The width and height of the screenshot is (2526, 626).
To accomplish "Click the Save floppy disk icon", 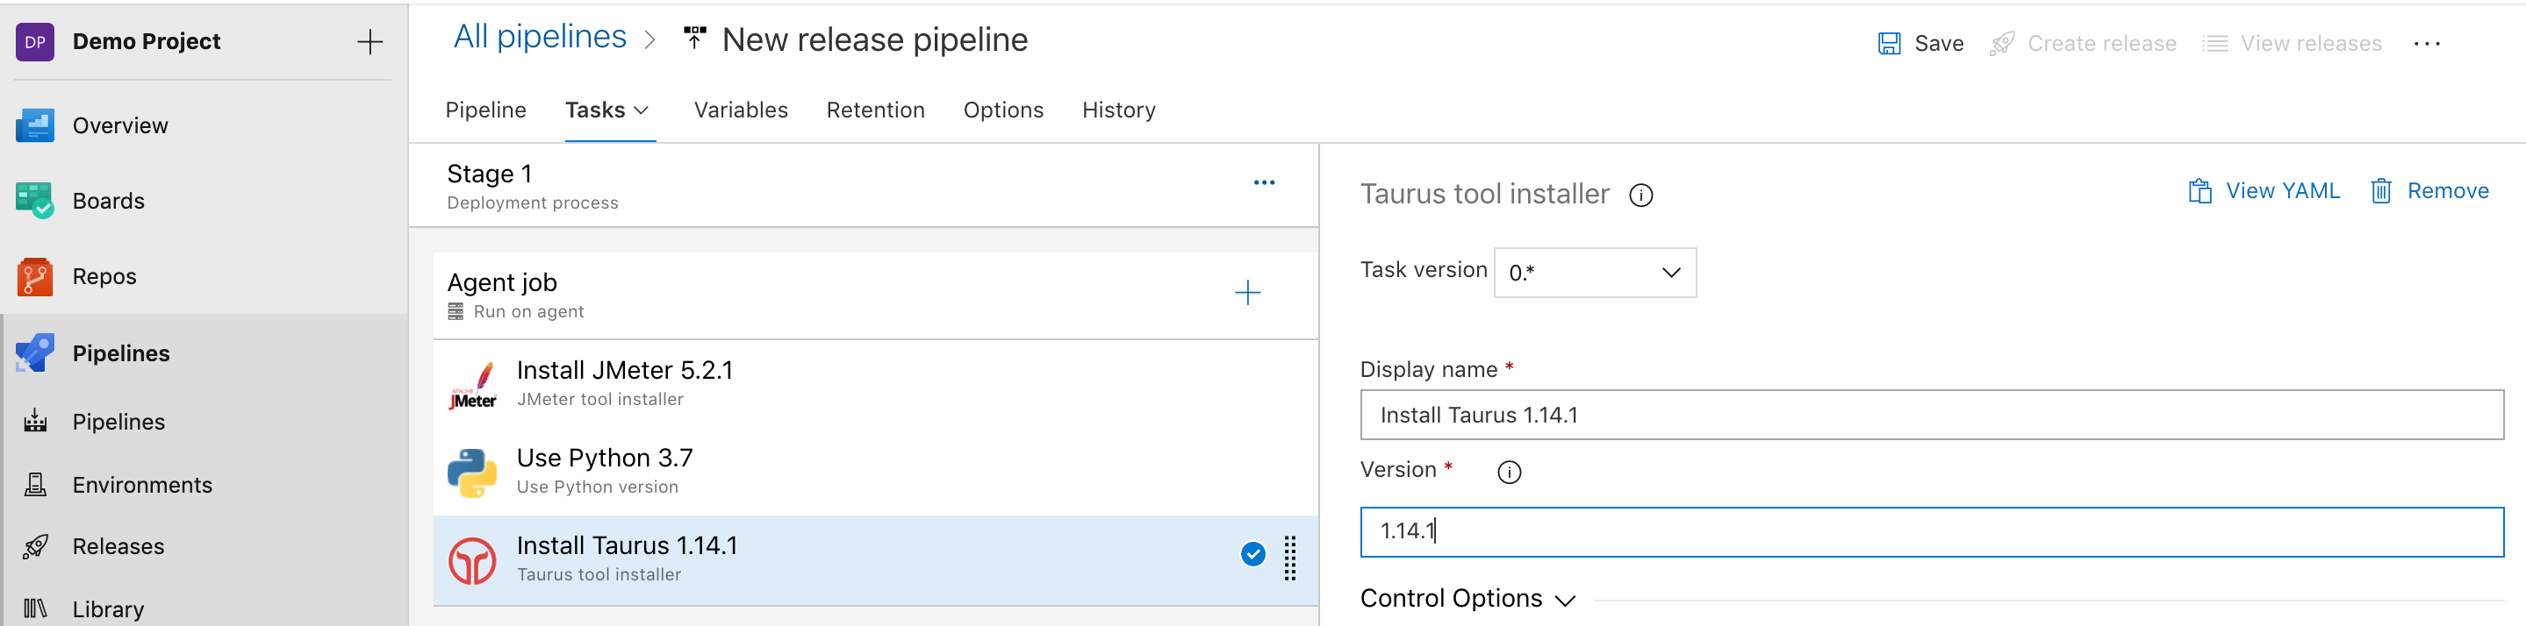I will coord(1889,43).
